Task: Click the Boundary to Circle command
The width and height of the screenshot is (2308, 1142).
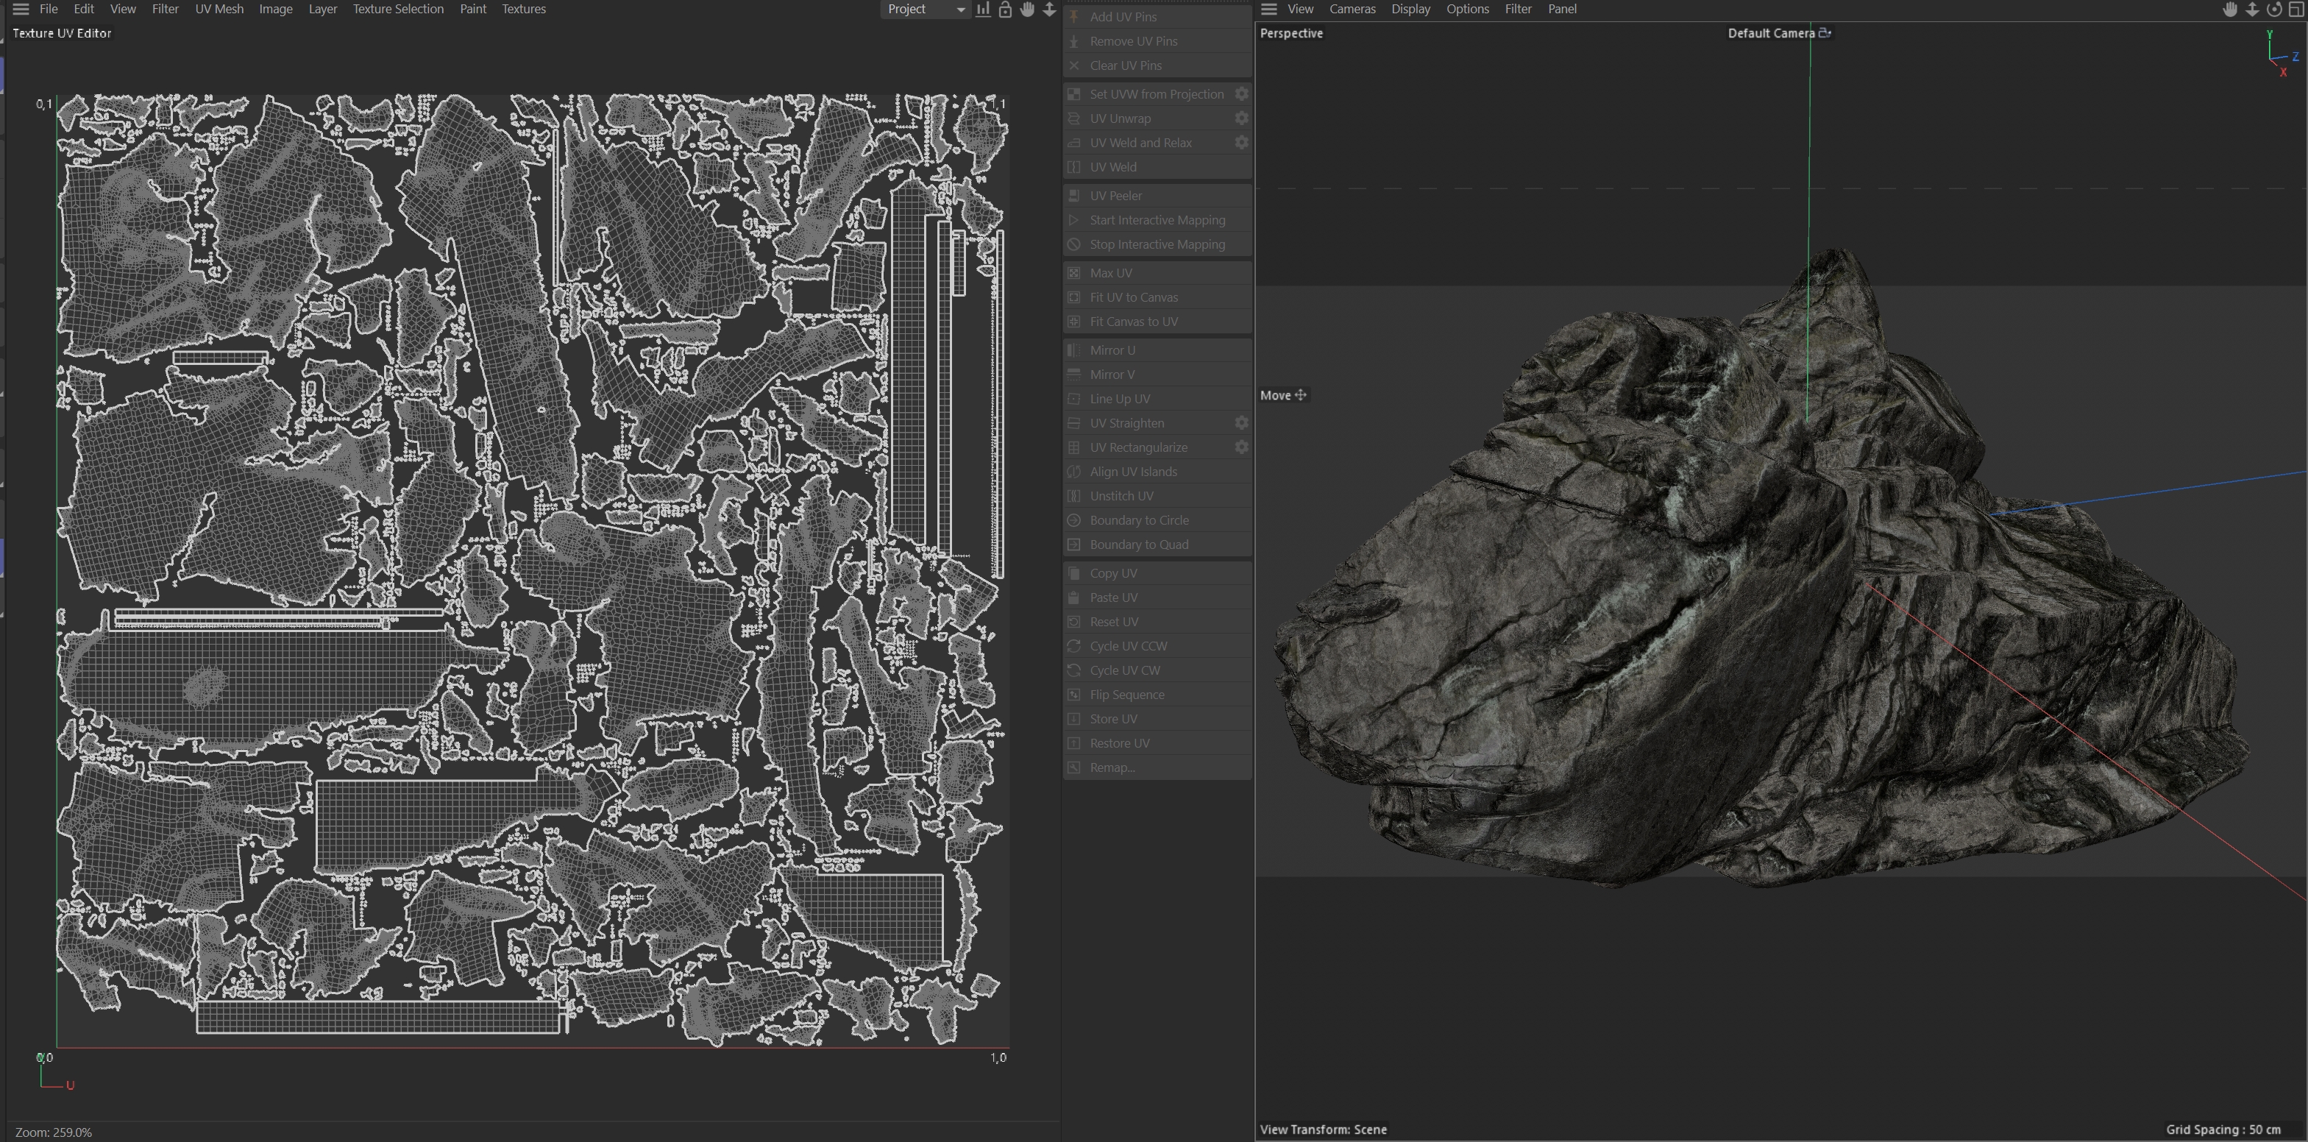Action: 1139,520
